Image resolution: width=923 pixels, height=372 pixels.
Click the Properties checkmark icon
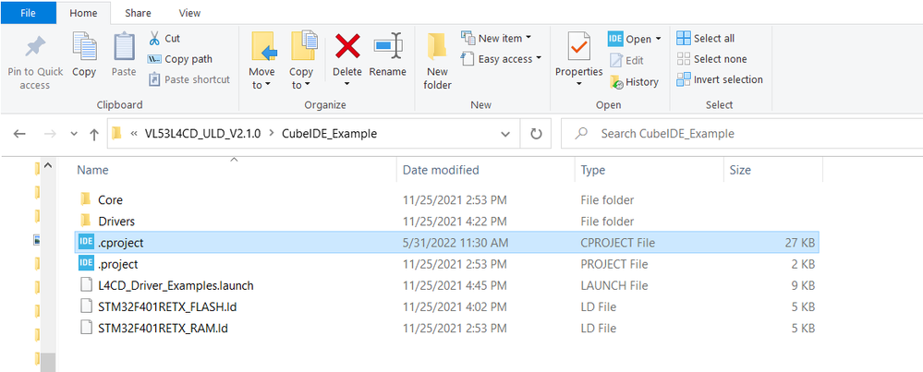tap(578, 46)
